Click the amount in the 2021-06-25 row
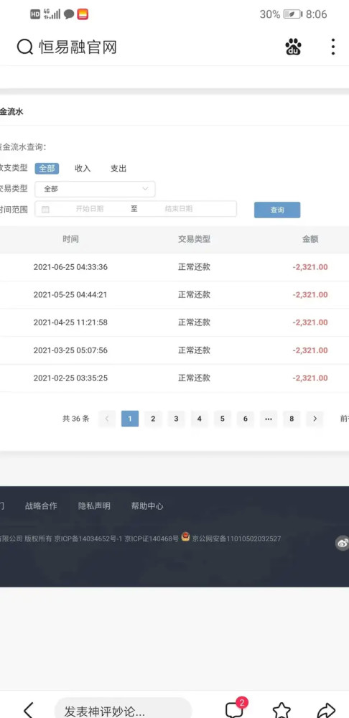This screenshot has width=349, height=718. 310,267
